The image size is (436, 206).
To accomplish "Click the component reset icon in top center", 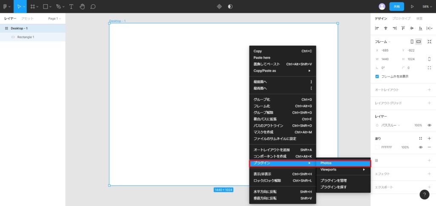I will click(219, 6).
